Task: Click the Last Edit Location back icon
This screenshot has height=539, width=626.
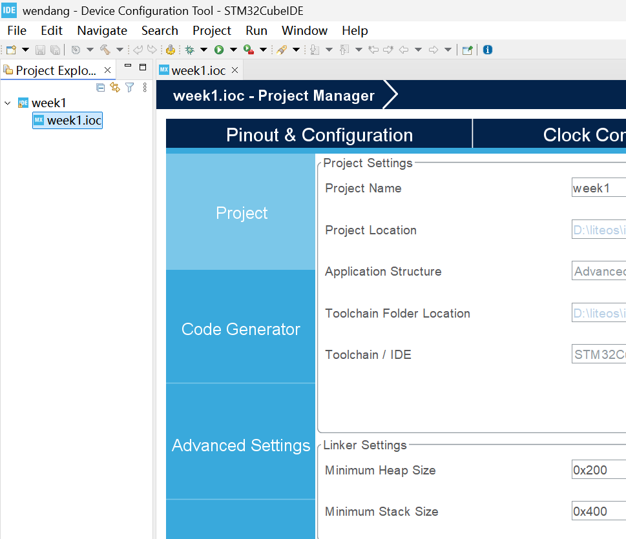Action: [x=373, y=50]
